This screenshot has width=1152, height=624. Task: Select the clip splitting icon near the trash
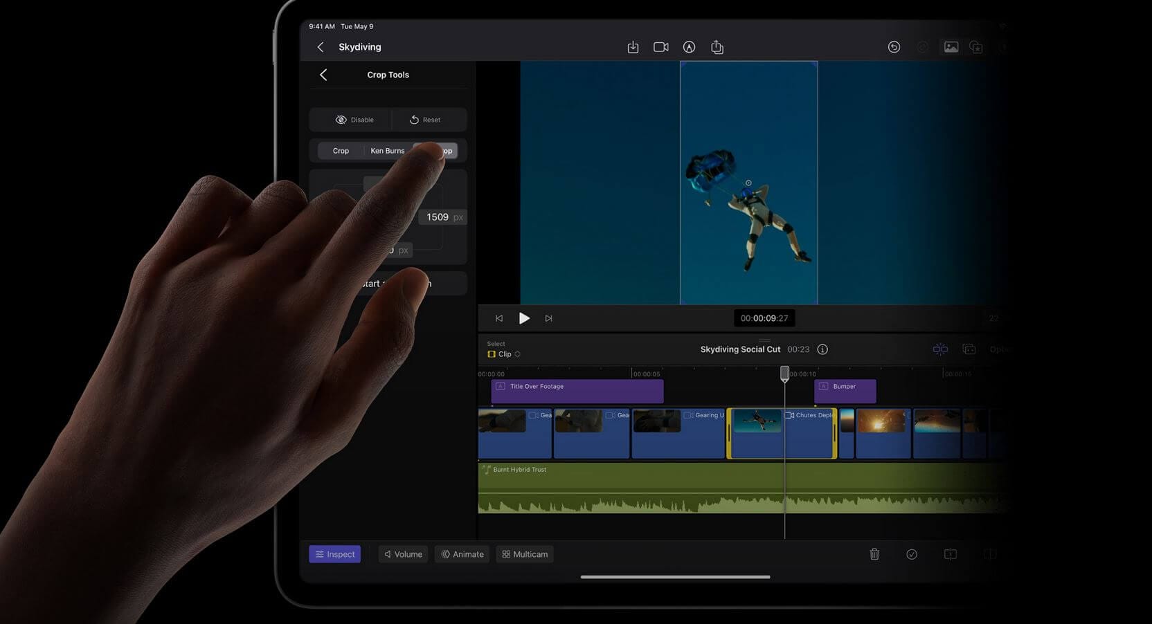point(950,553)
